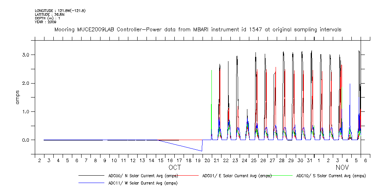Screen dimensions: 390x195
Task: Select day 20 on the date axis
Action: coord(207,160)
